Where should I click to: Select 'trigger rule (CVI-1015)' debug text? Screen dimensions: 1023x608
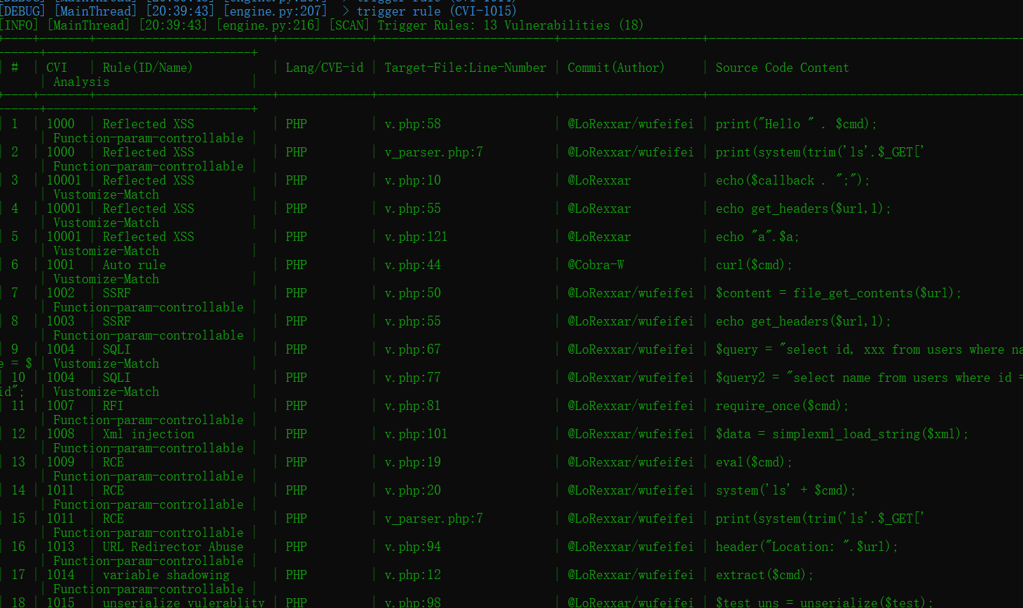[436, 11]
